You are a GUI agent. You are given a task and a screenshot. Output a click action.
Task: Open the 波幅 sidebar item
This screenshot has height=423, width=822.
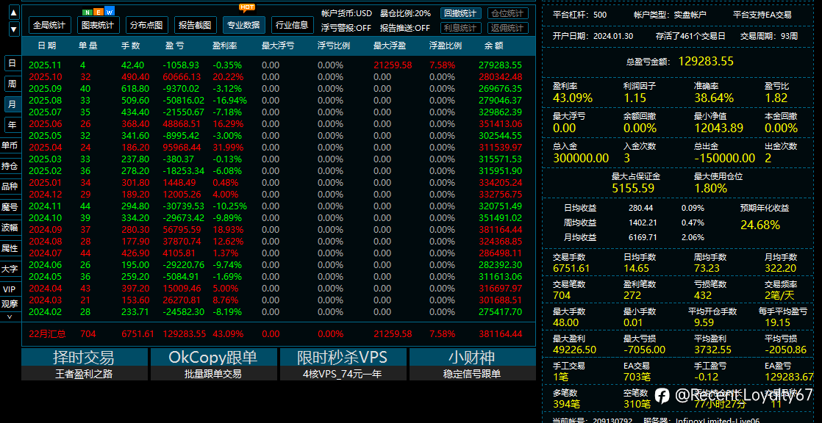tap(10, 228)
